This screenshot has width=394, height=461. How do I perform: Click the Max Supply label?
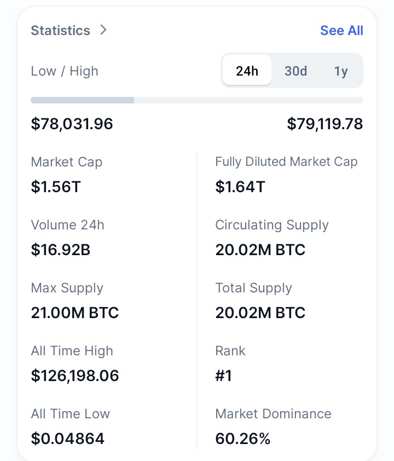click(x=67, y=288)
